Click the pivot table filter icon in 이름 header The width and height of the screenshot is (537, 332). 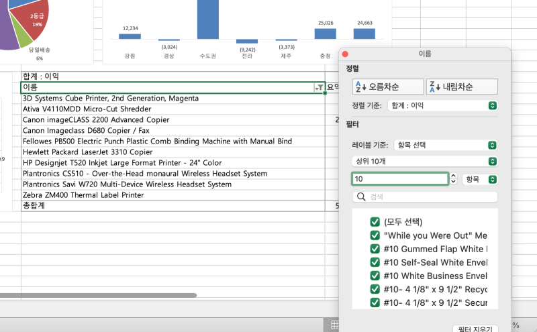coord(319,88)
